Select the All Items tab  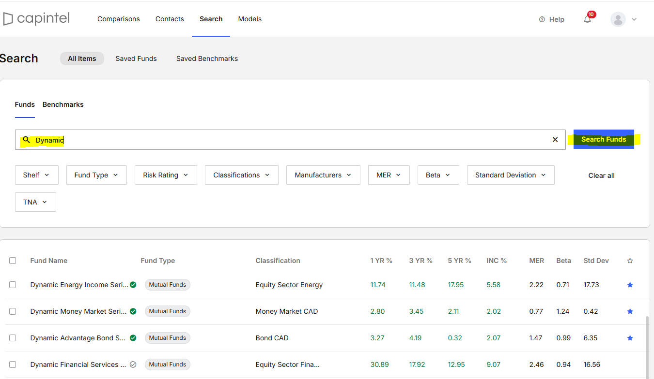[x=82, y=58]
